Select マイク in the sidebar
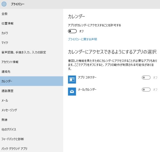 pos(32,43)
